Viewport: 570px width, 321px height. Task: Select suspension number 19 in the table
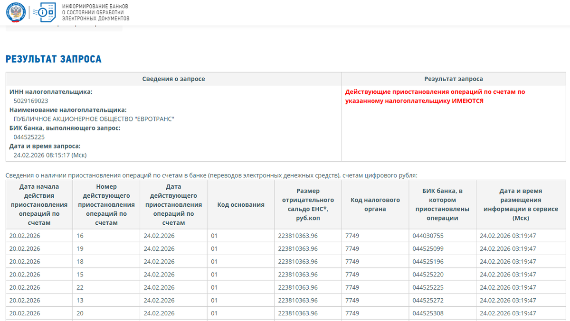click(80, 248)
